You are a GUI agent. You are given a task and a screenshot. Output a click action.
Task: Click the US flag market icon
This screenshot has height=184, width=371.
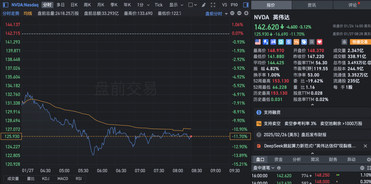257,42
